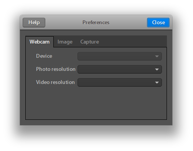Click the Device dropdown arrow

pos(157,56)
